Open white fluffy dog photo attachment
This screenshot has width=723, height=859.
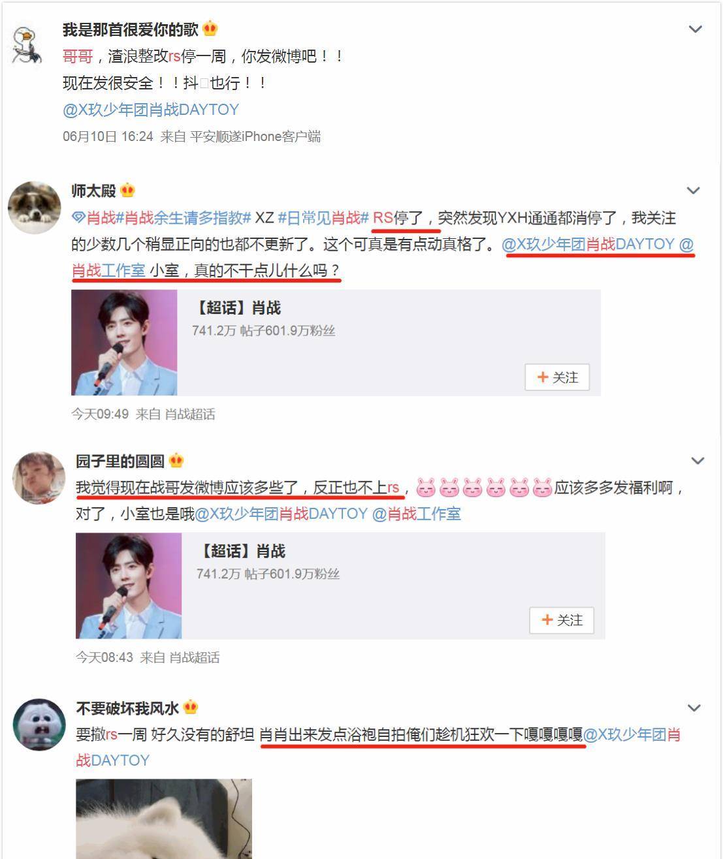click(x=164, y=819)
